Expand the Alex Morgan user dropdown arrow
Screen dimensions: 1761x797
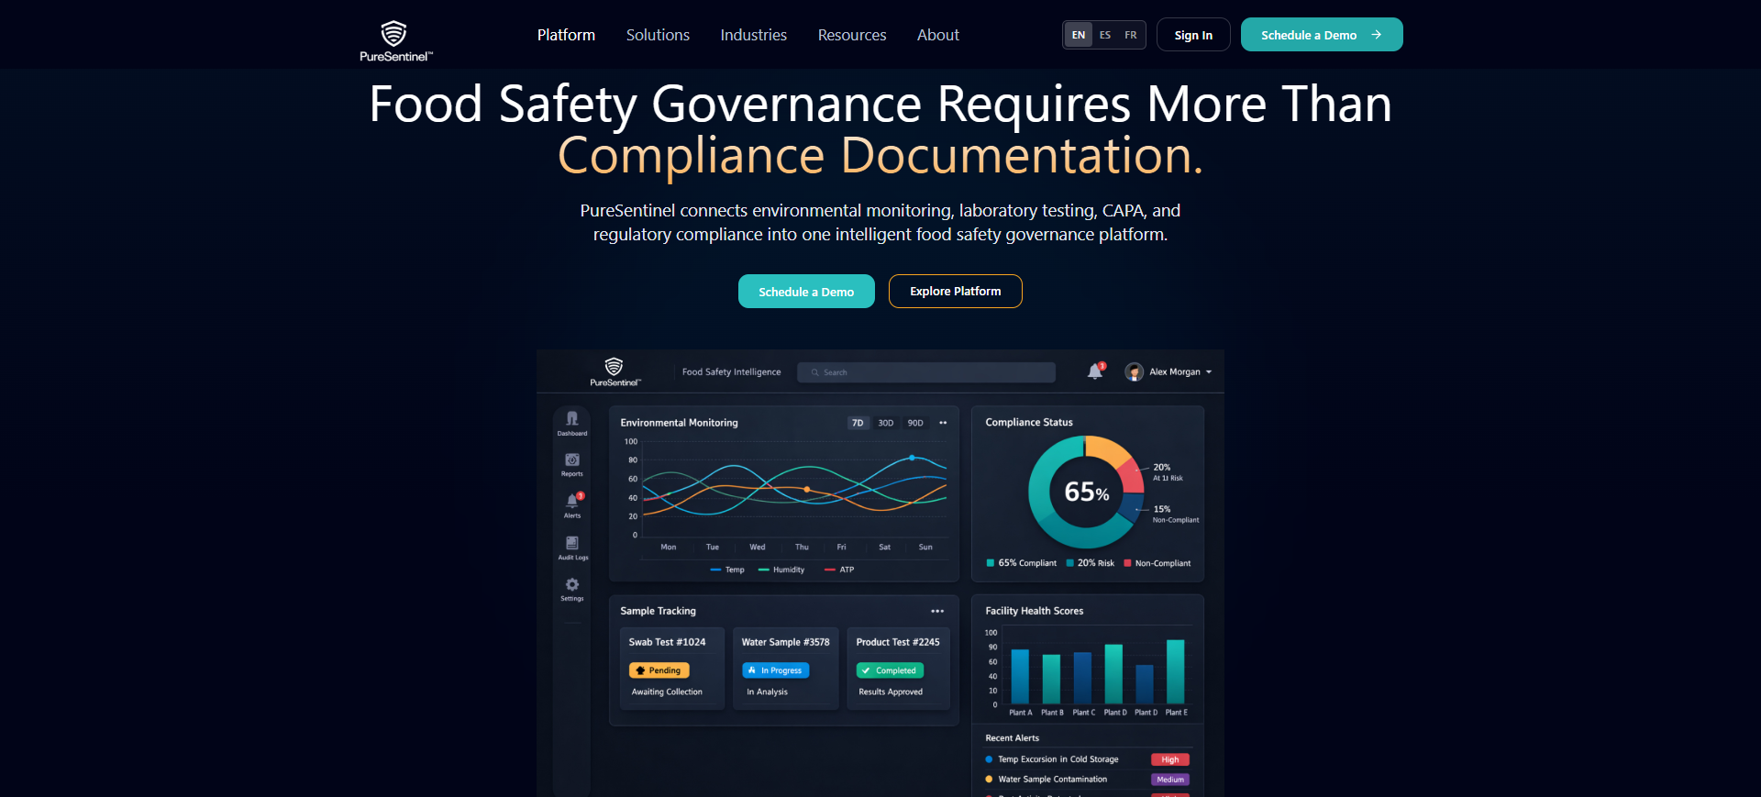coord(1209,372)
